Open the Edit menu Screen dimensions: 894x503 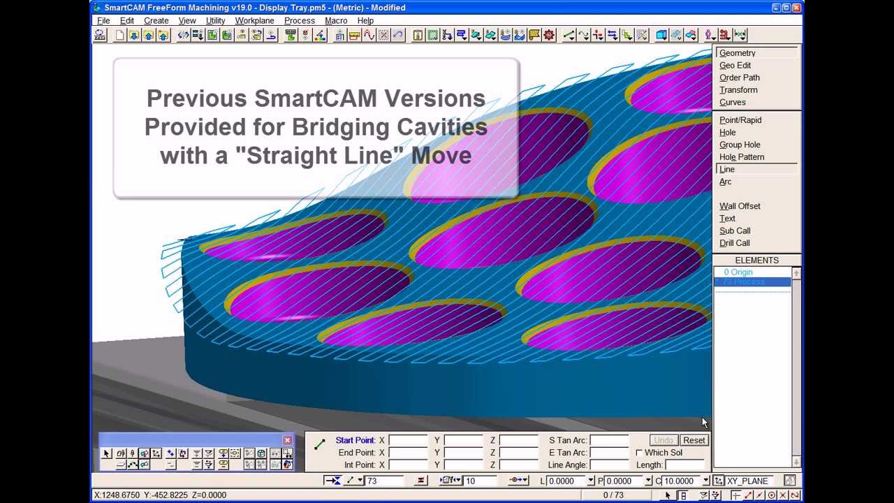point(126,21)
